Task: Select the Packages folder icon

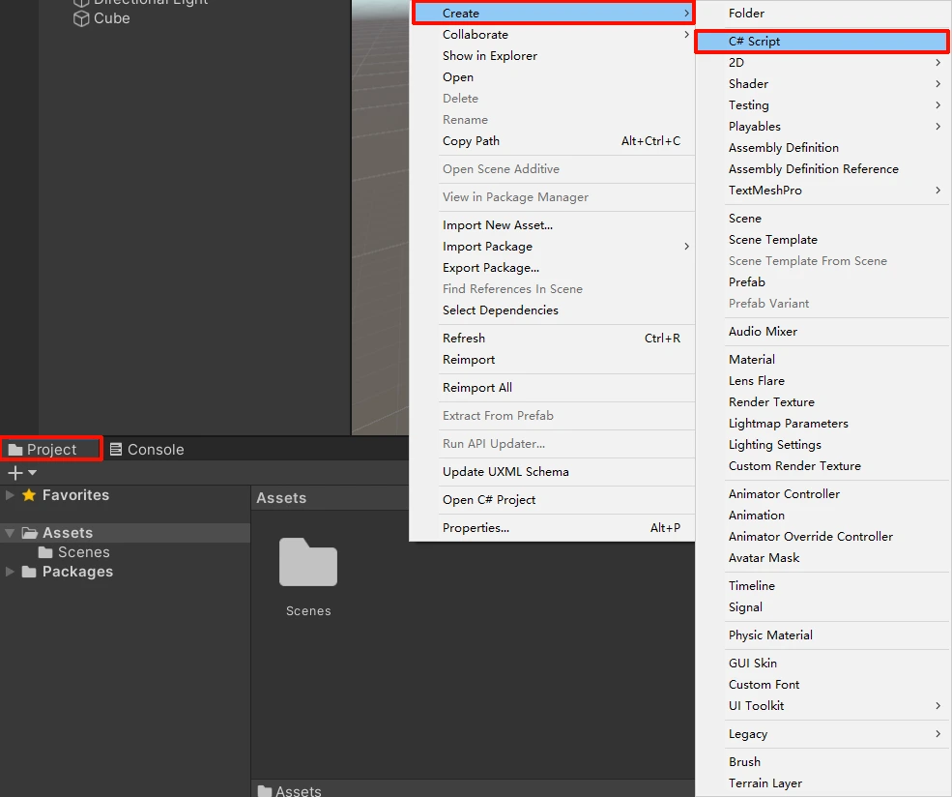Action: (x=29, y=572)
